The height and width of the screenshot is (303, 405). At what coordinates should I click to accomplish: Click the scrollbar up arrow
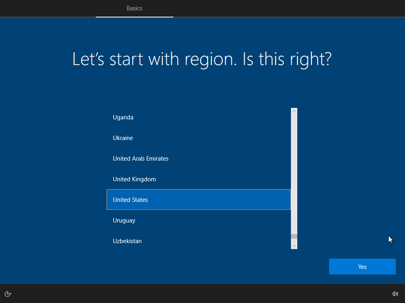click(x=294, y=111)
